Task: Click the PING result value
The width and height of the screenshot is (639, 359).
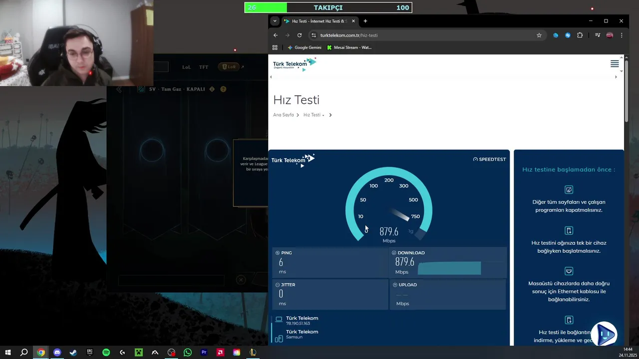Action: pos(281,262)
